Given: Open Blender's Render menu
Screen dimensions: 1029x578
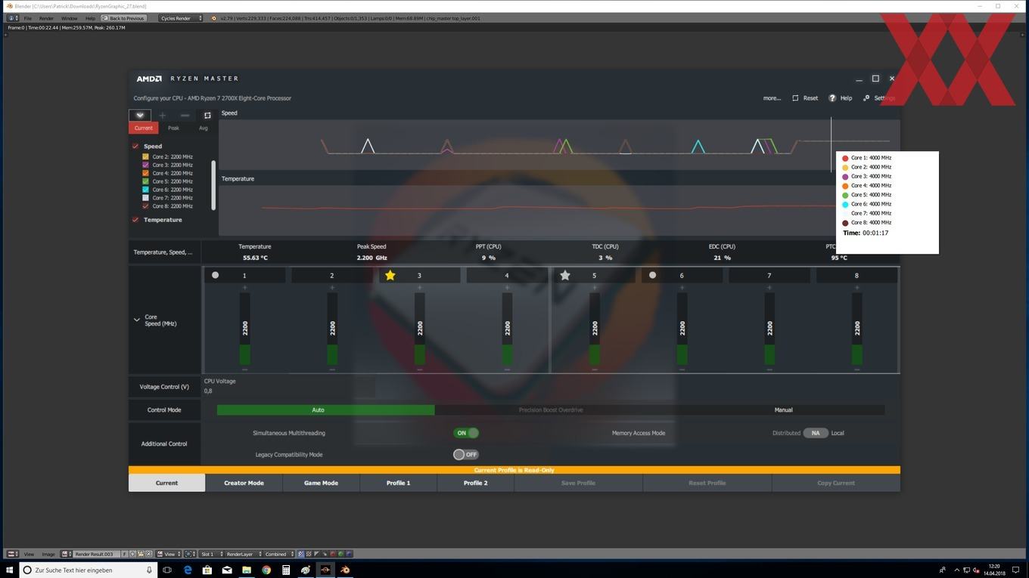Looking at the screenshot, I should (x=46, y=18).
